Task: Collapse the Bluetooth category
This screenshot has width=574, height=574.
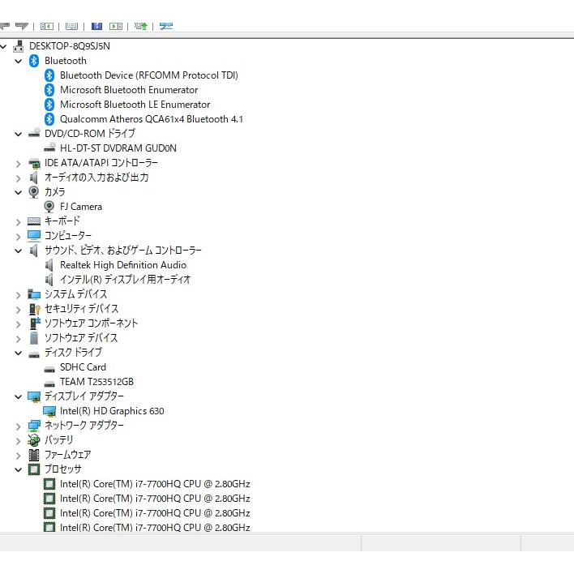Action: point(19,61)
